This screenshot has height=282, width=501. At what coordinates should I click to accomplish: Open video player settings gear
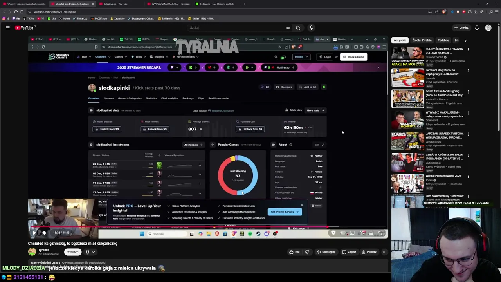click(362, 233)
